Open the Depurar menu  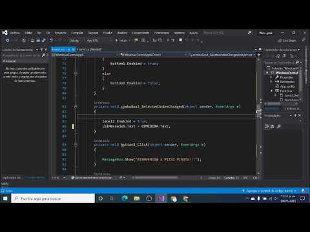pyautogui.click(x=93, y=33)
